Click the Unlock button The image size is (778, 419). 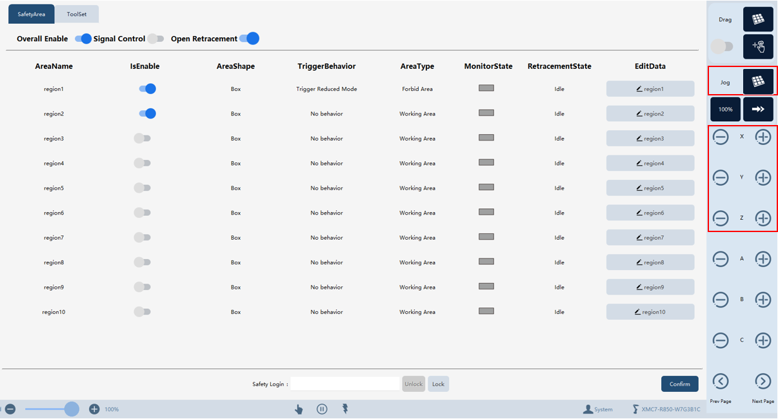click(414, 384)
